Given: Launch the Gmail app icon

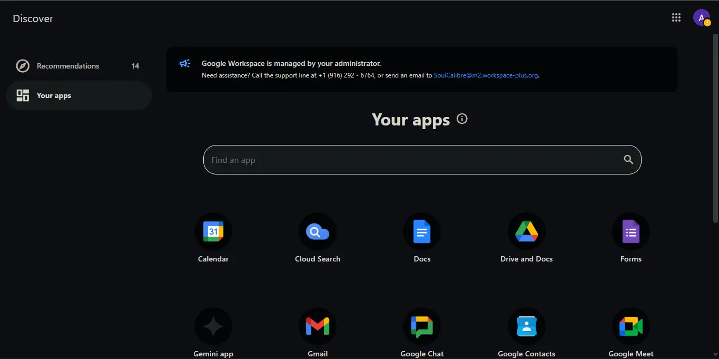Looking at the screenshot, I should [x=318, y=327].
